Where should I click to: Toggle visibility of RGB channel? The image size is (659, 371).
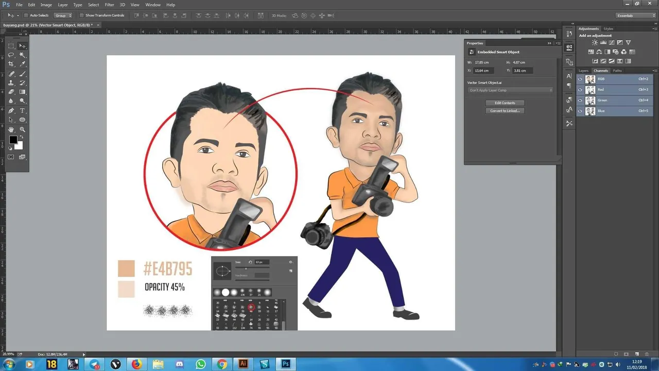click(x=580, y=79)
